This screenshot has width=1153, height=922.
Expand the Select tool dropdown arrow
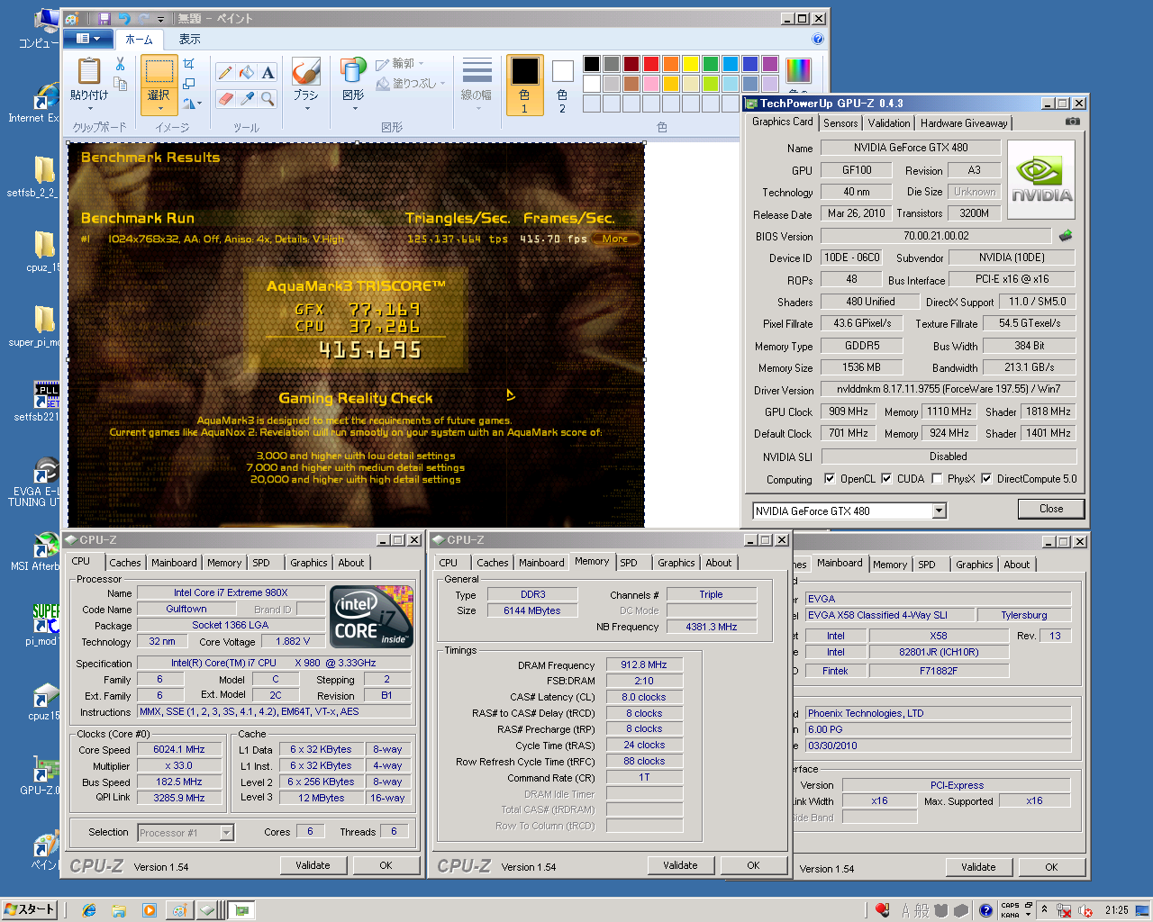(159, 109)
